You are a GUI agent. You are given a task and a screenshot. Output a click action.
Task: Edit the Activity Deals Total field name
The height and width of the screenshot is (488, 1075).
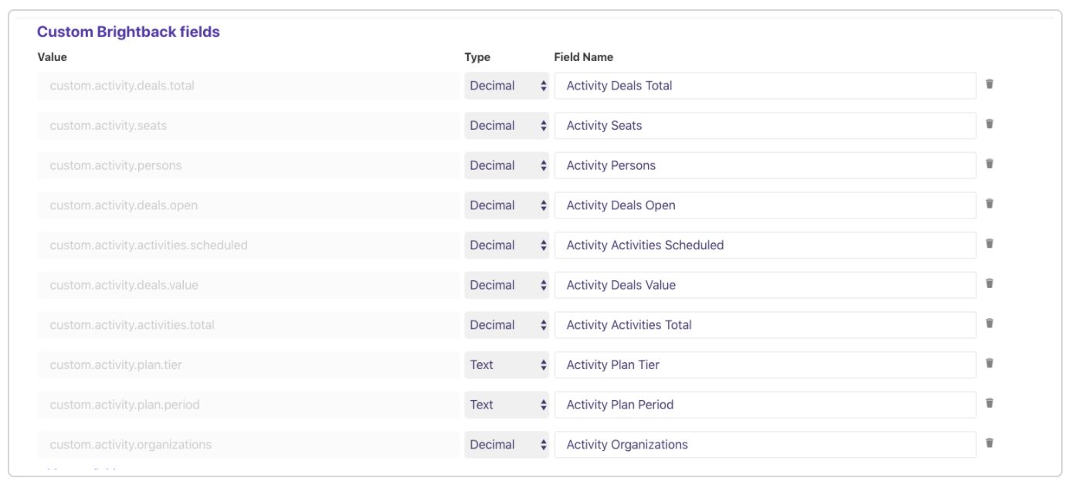point(765,86)
